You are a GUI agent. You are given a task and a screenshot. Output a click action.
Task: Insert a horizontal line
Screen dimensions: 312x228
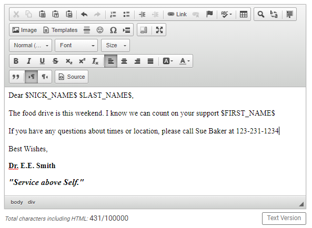tap(87, 30)
